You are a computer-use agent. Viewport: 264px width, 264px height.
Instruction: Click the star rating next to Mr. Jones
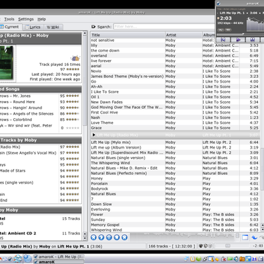73,96
